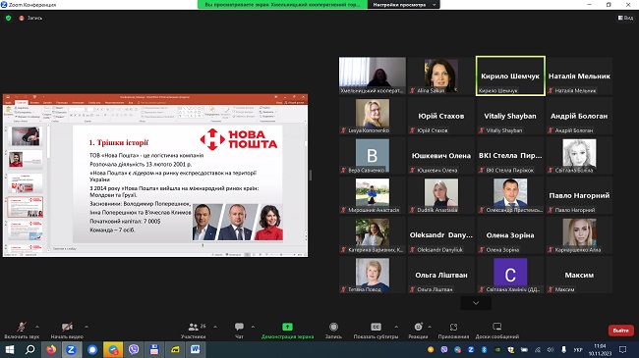Click the Вид view button
The image size is (639, 358).
625,18
